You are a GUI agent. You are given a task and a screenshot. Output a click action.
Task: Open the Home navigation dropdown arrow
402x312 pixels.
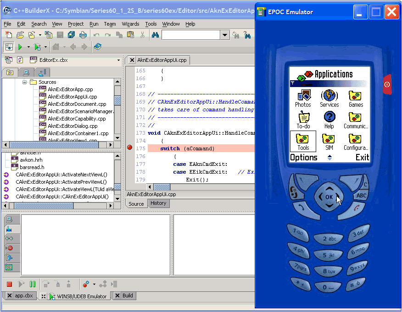click(x=64, y=47)
